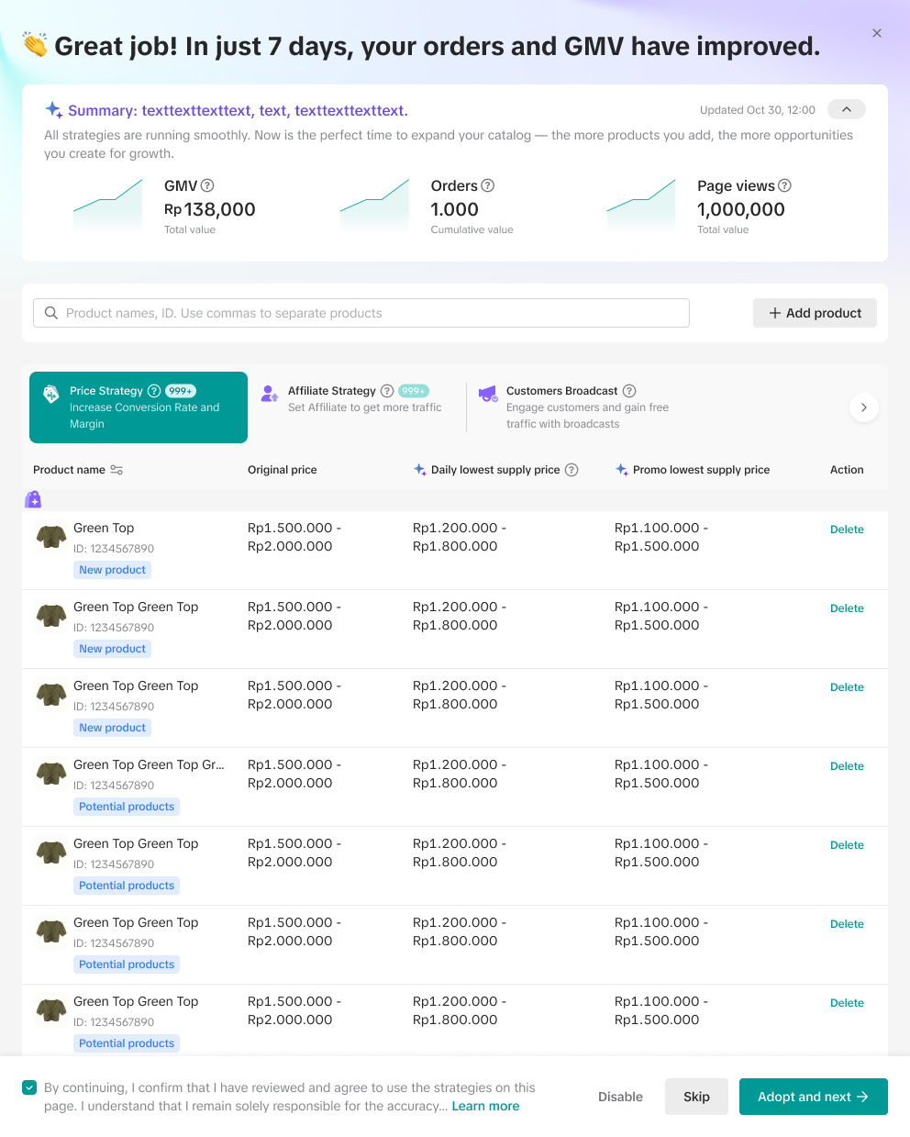The height and width of the screenshot is (1137, 910).
Task: Open the Learn more link
Action: (485, 1106)
